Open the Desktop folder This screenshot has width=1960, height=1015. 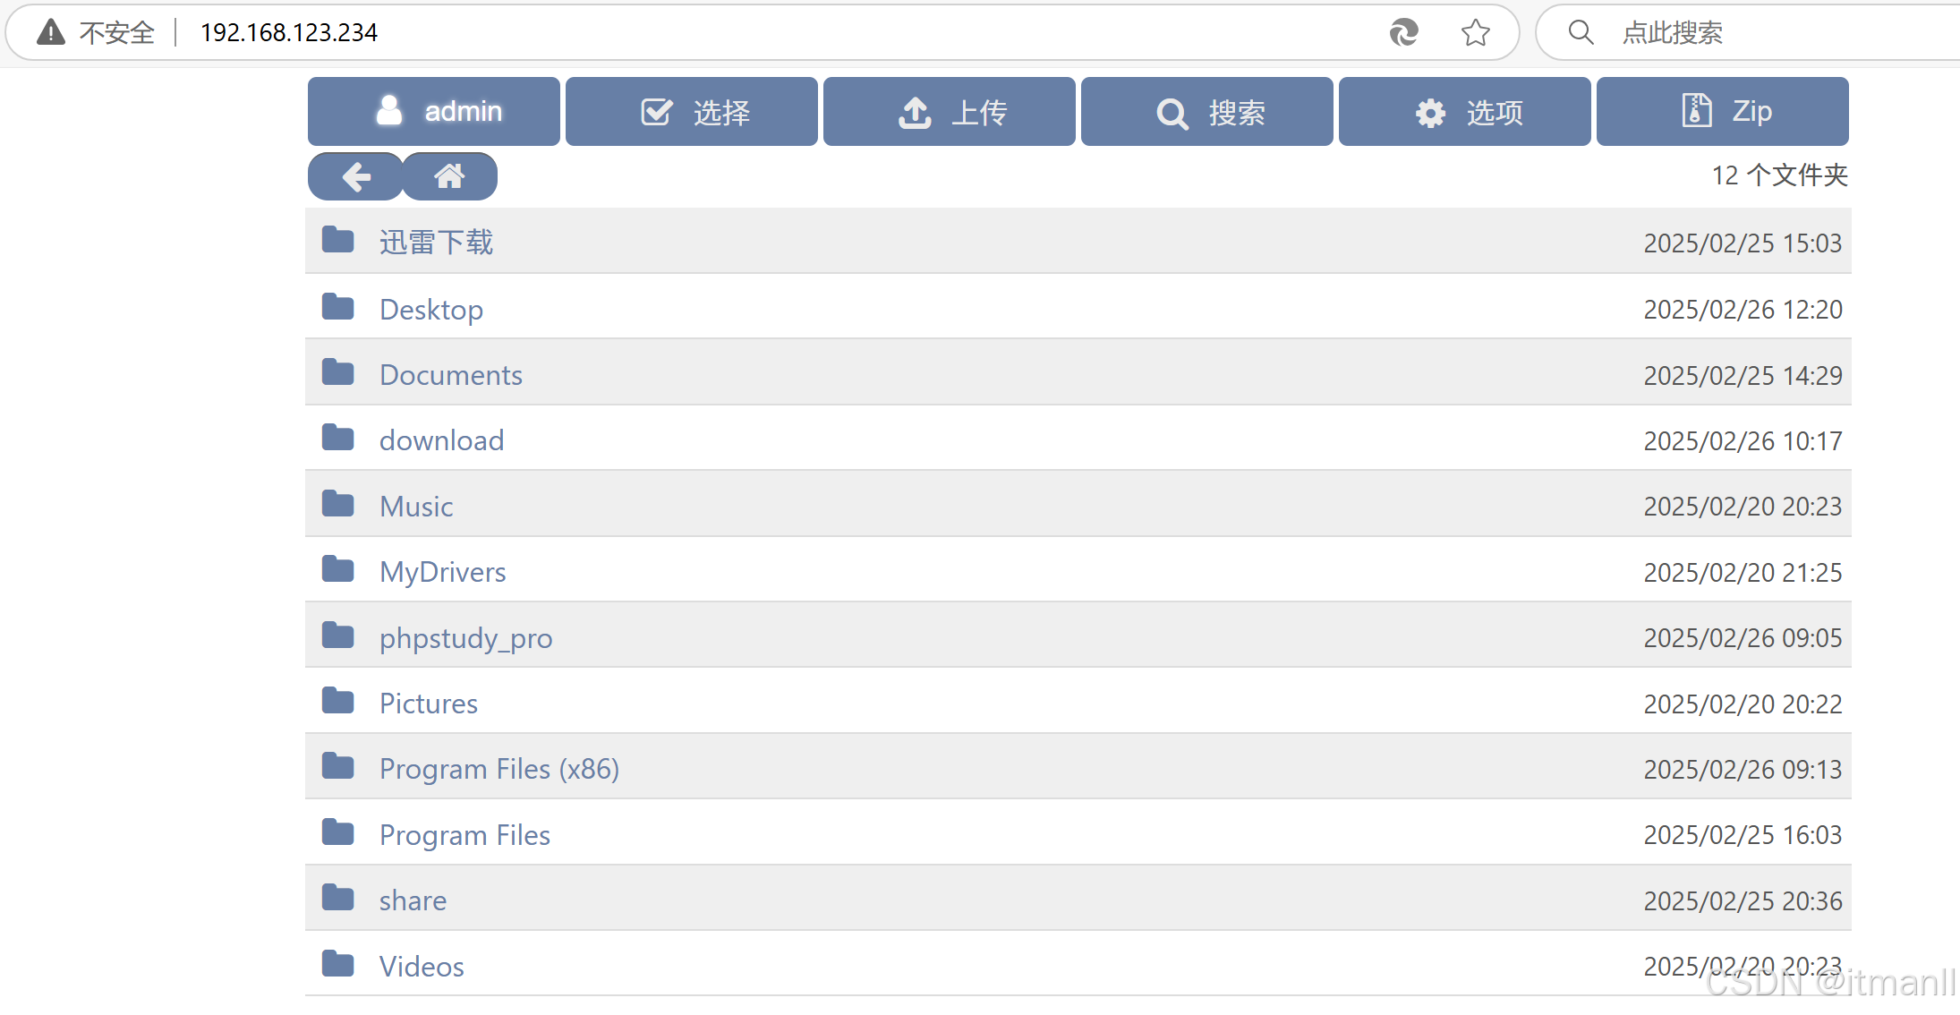[x=431, y=308]
